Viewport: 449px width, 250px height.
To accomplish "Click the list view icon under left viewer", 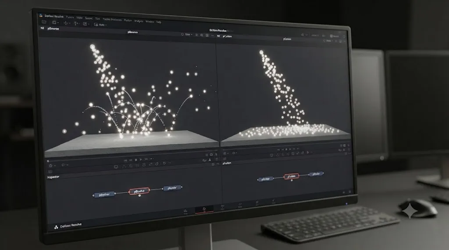I will (207, 155).
